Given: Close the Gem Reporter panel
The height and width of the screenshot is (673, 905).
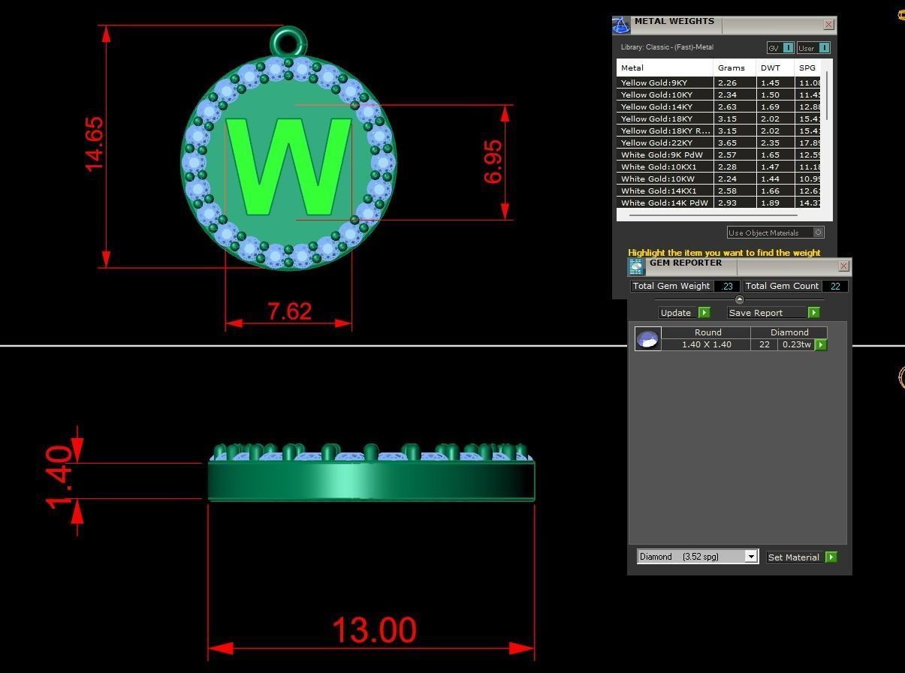Looking at the screenshot, I should tap(843, 266).
